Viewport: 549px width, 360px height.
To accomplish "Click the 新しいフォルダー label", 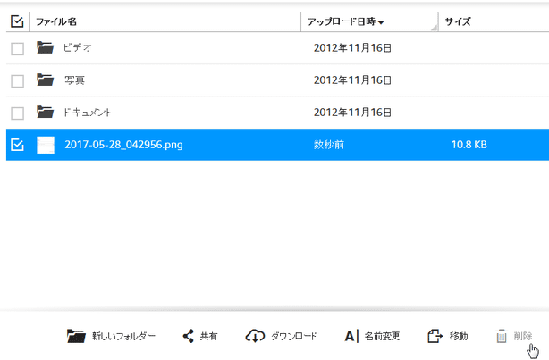I will click(123, 336).
